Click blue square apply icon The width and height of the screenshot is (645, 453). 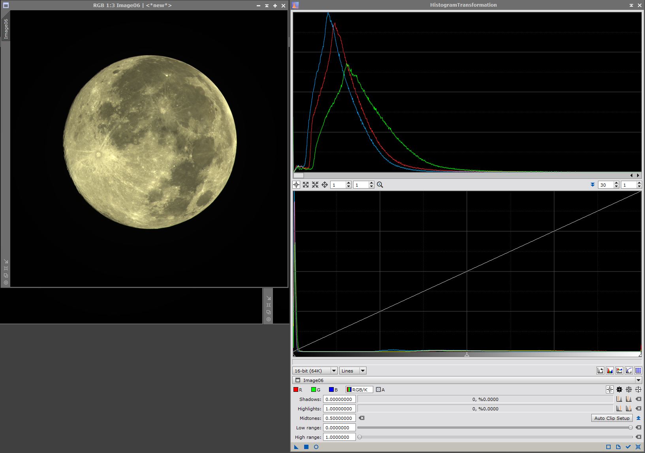pyautogui.click(x=306, y=447)
